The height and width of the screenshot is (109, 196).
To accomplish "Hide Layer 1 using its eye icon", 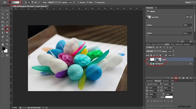I will [147, 59].
